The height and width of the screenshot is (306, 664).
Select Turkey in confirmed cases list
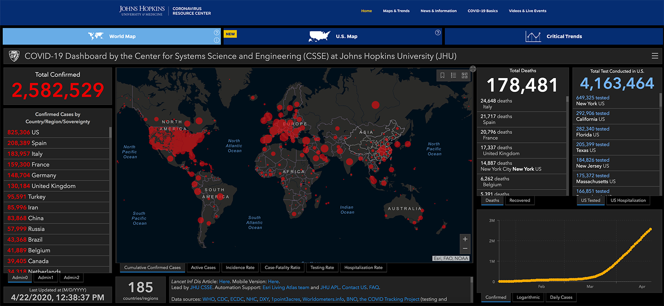pos(56,197)
